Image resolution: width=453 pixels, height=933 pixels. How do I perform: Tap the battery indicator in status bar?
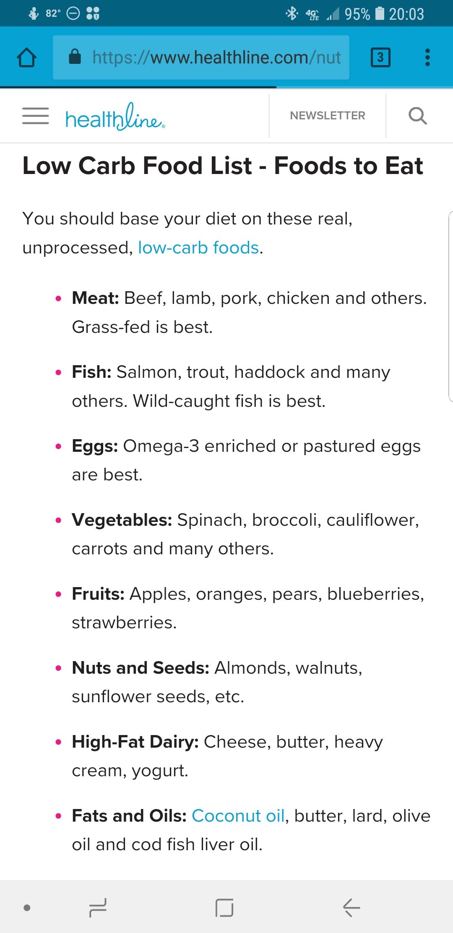(x=380, y=13)
